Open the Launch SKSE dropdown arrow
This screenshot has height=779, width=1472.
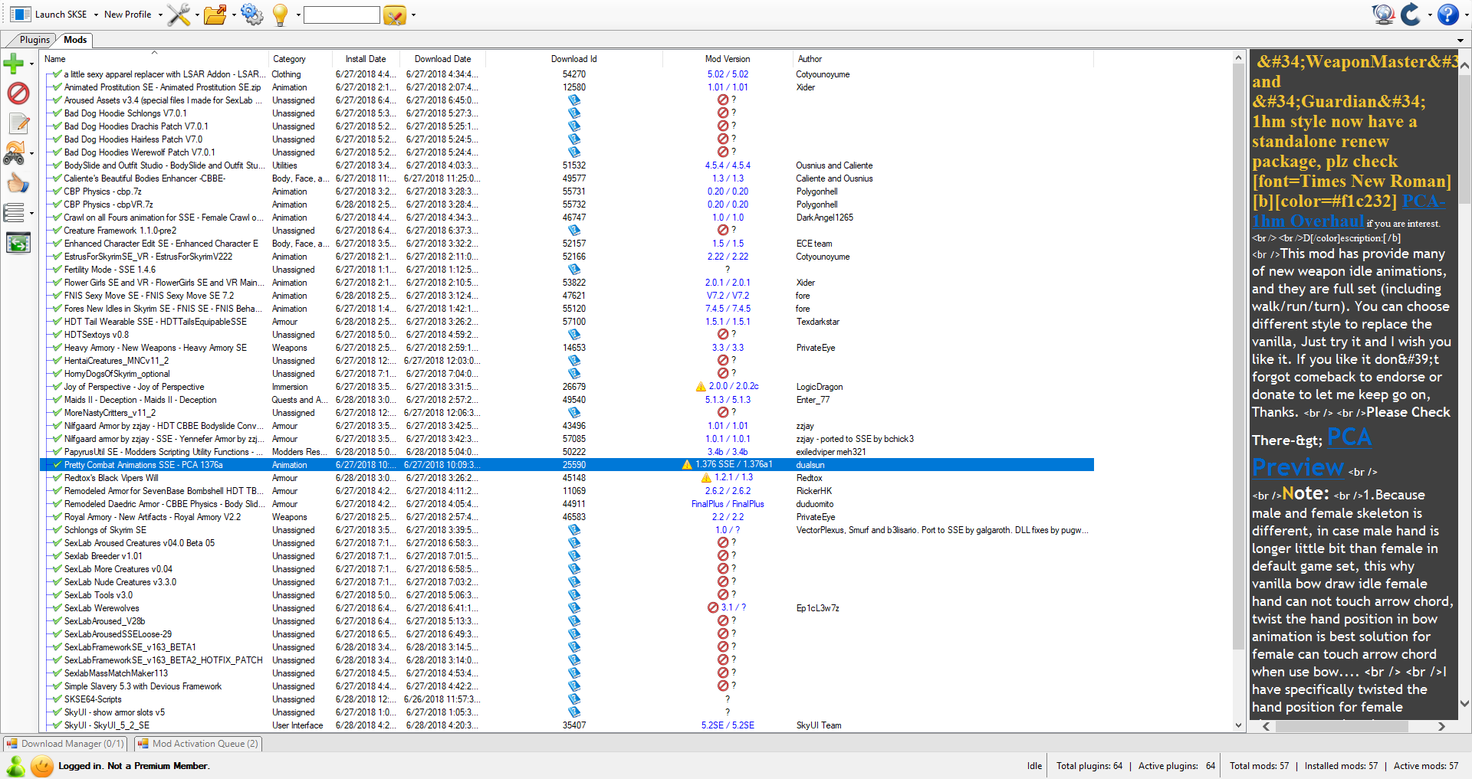tap(96, 15)
